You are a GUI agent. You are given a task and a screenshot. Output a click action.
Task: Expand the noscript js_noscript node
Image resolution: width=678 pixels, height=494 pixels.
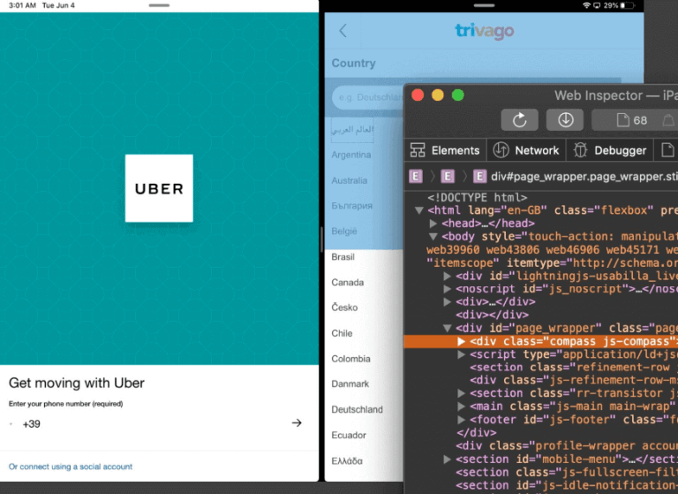[447, 289]
